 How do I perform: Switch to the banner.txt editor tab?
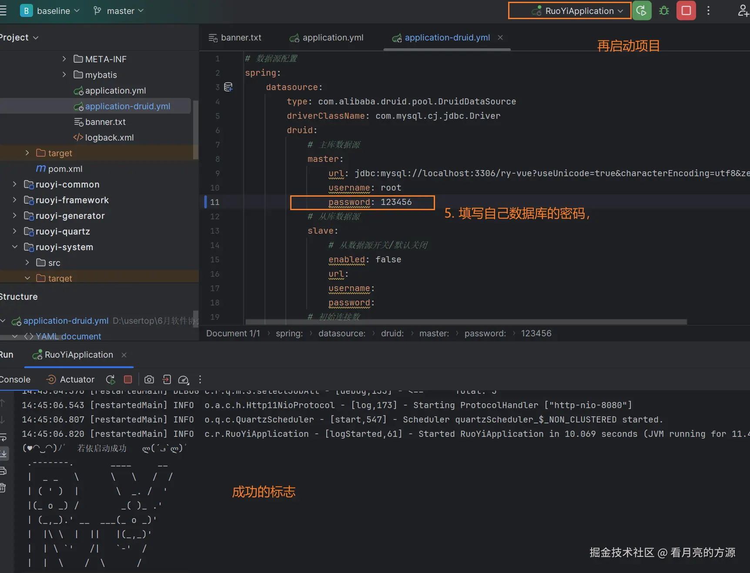[x=235, y=38]
